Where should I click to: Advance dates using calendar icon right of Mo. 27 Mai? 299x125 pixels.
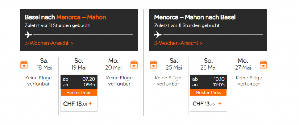263,64
